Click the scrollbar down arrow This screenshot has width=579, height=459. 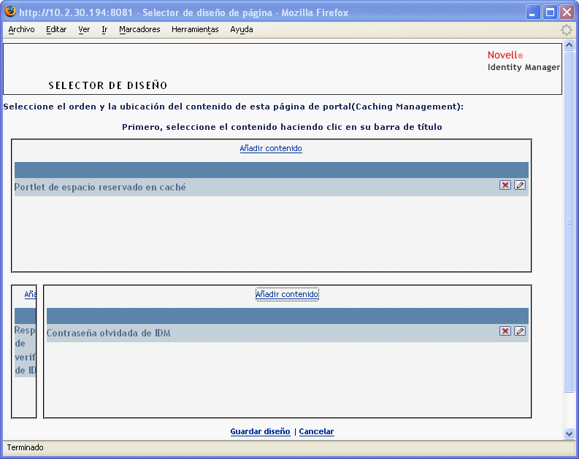coord(569,433)
